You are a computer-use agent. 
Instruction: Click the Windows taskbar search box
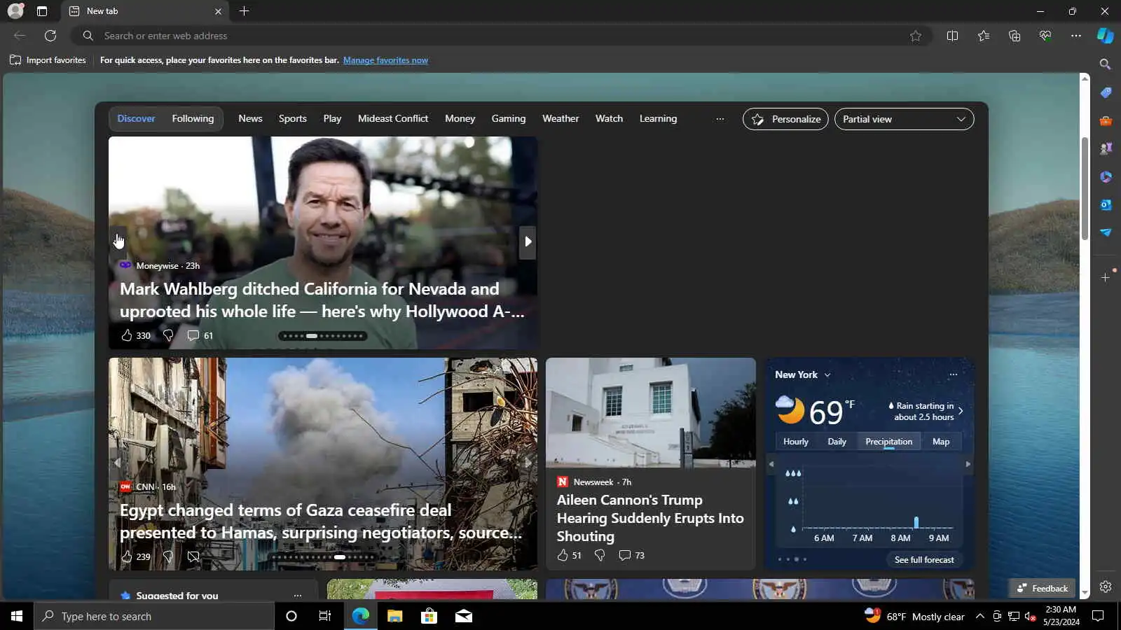(154, 616)
